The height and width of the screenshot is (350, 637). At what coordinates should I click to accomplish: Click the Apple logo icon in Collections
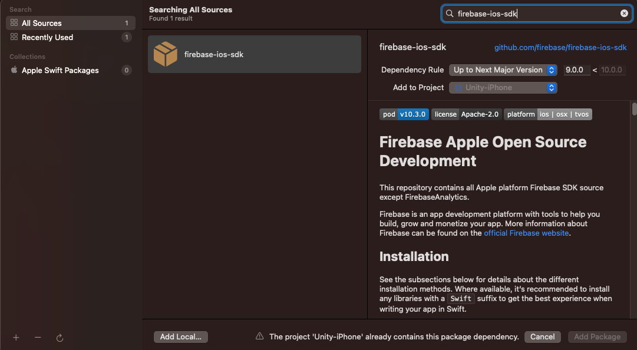coord(14,70)
